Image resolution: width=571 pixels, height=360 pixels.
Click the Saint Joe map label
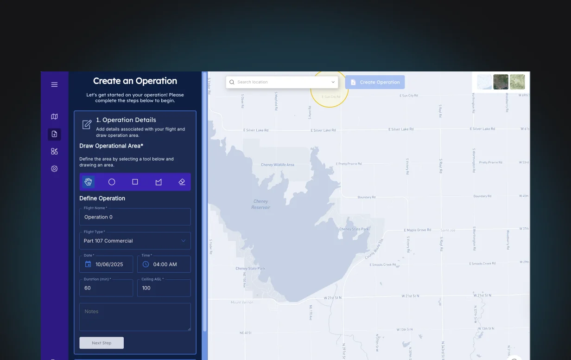[x=448, y=230]
